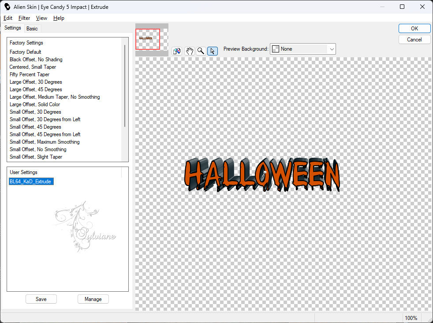Select the Hand pan tool

(189, 51)
